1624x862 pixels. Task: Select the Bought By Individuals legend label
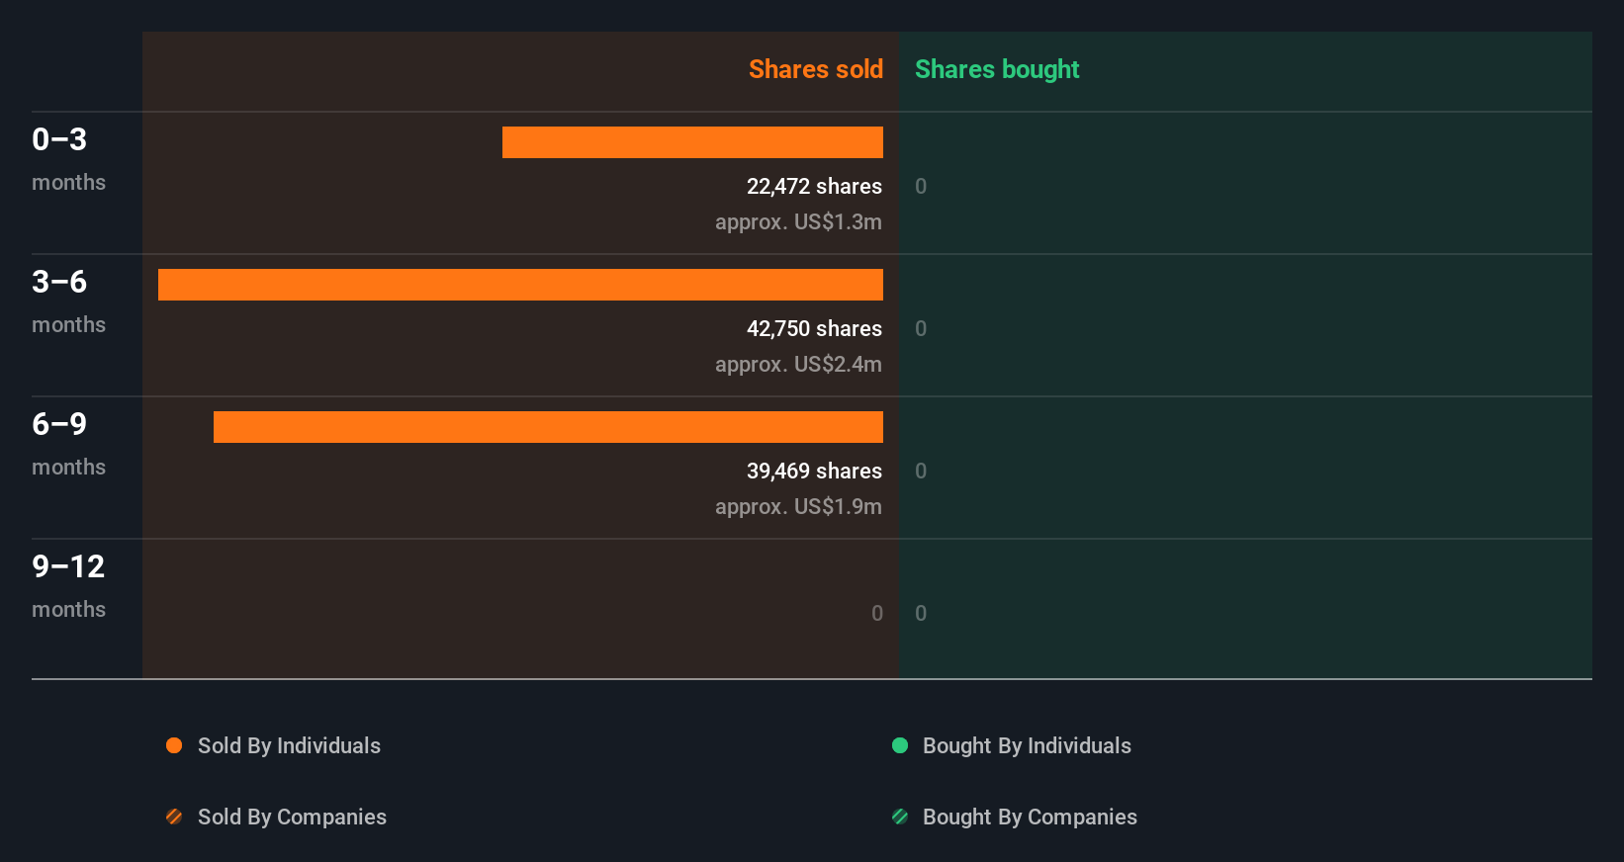pos(1027,746)
